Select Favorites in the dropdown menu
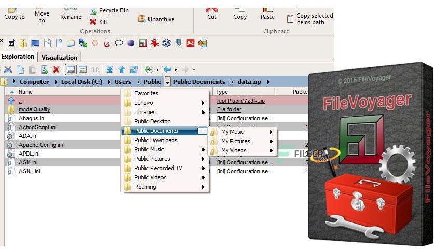Screen dimensions: 434x251 (x=165, y=93)
